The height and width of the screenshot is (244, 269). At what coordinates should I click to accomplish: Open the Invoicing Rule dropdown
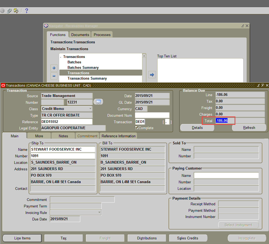point(99,213)
